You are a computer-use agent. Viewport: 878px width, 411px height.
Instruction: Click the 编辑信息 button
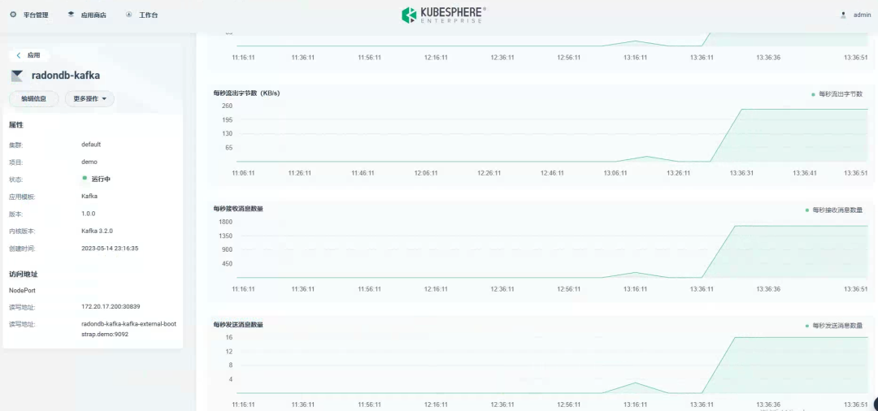click(x=33, y=99)
